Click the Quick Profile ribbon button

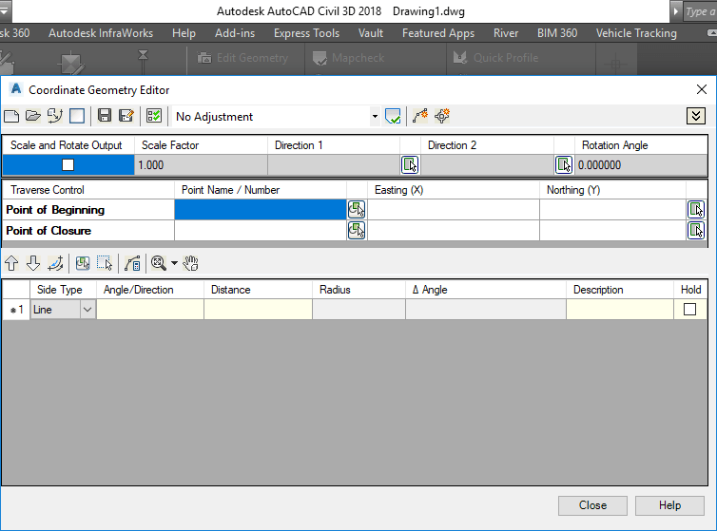coord(495,58)
